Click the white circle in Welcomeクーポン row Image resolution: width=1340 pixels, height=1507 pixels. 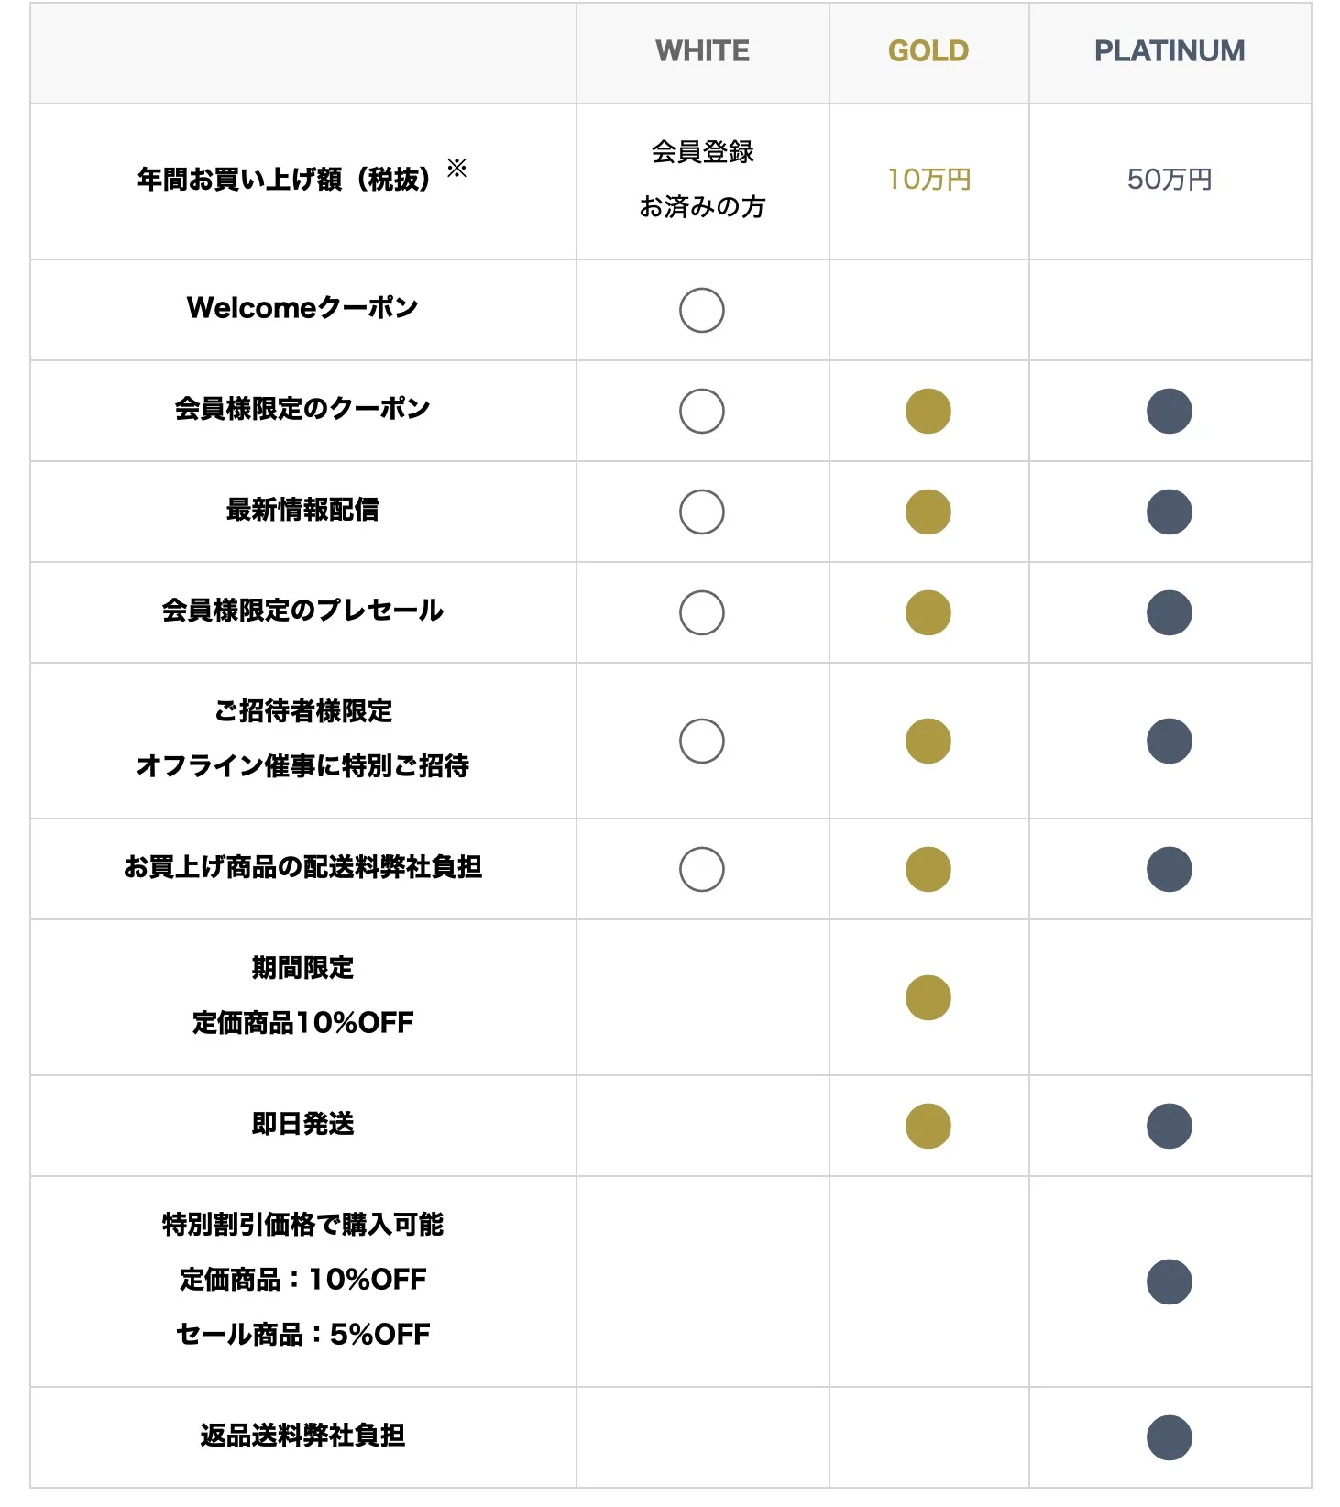tap(702, 310)
